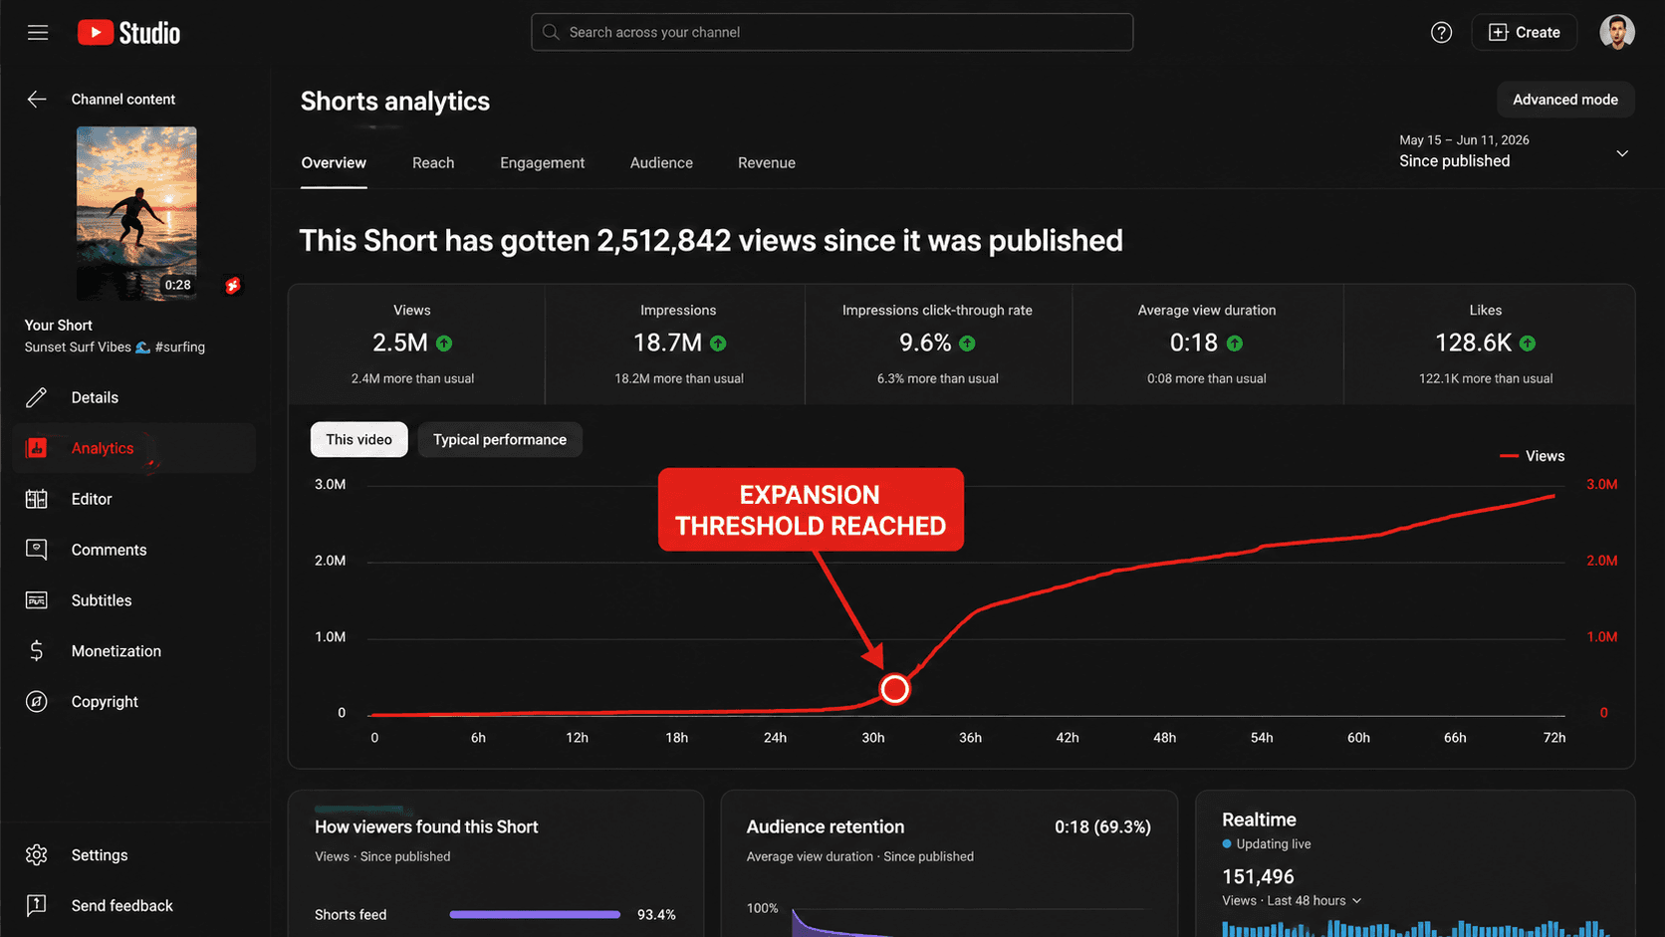Click the Comments icon in sidebar
This screenshot has width=1665, height=937.
(37, 550)
